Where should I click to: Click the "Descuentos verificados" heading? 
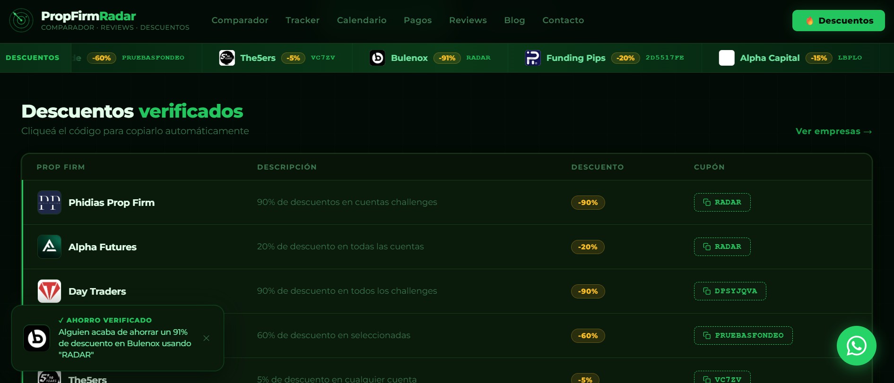[x=132, y=111]
